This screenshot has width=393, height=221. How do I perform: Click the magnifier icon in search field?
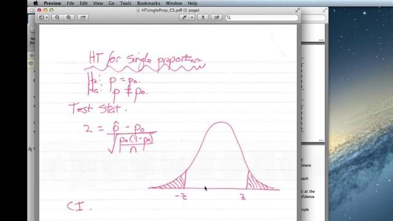point(228,18)
